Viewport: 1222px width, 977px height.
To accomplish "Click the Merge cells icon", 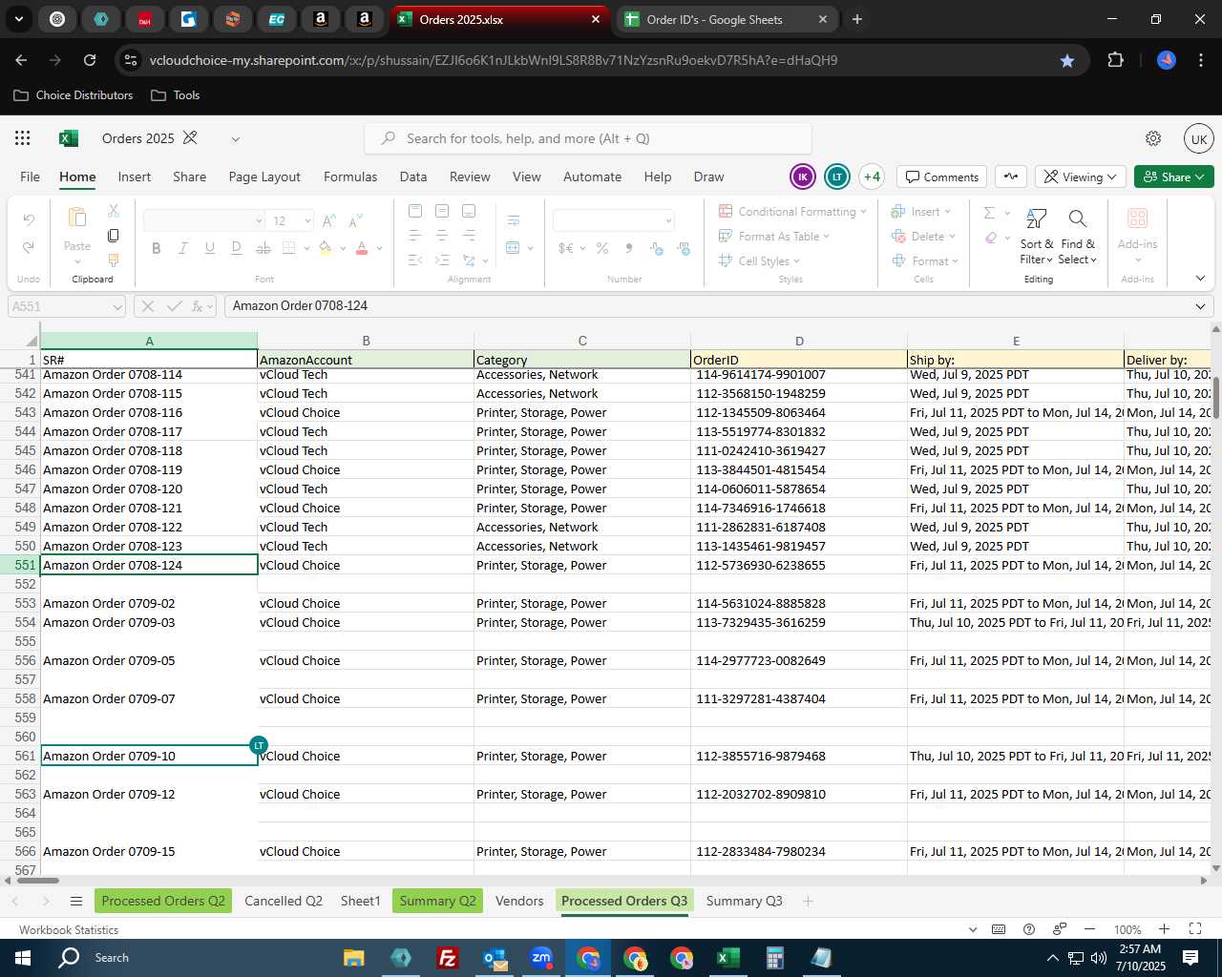I will [514, 248].
